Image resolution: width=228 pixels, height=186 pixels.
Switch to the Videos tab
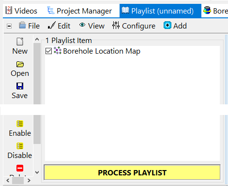click(21, 11)
